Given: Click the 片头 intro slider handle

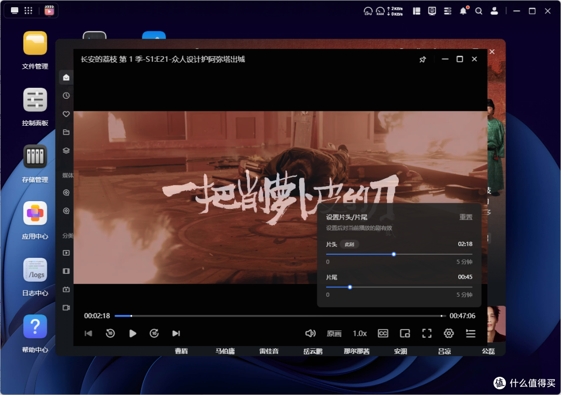Looking at the screenshot, I should (394, 254).
